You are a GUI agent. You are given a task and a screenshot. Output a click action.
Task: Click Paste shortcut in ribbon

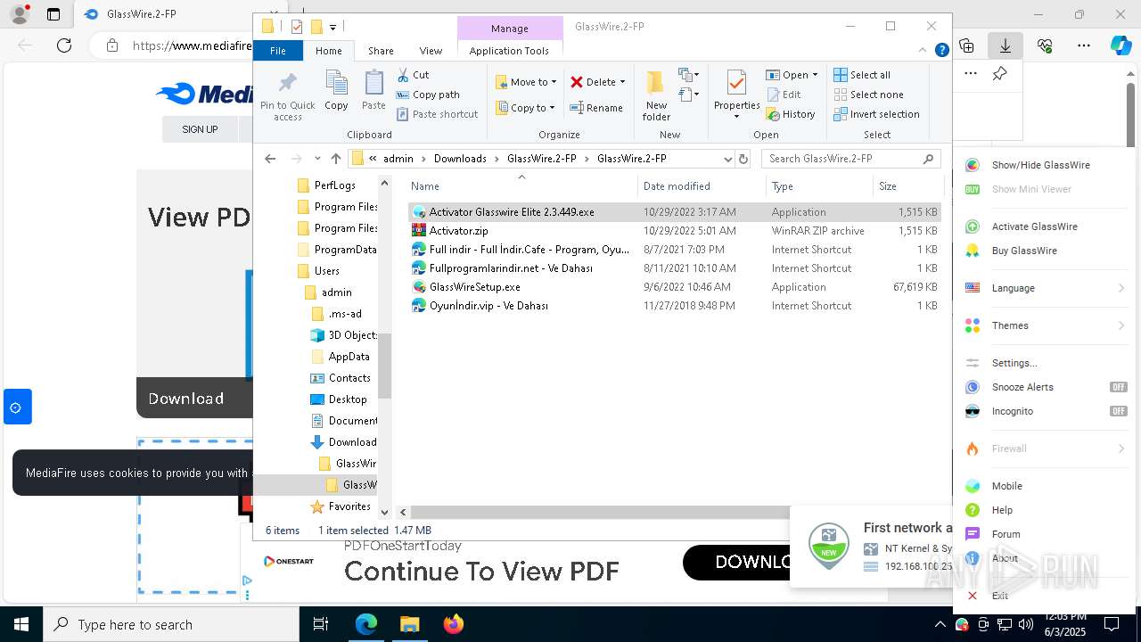[437, 114]
